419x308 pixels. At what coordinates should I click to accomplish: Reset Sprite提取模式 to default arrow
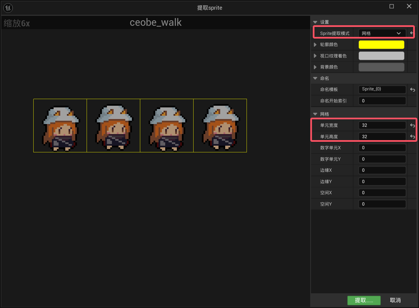(412, 33)
